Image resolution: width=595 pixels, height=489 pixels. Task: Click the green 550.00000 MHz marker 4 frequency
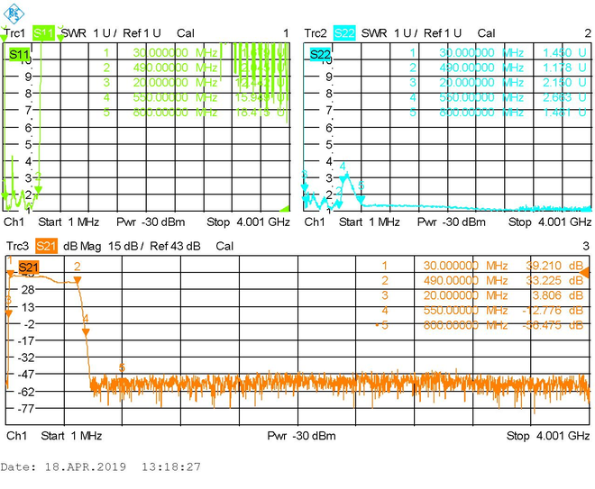tap(175, 97)
